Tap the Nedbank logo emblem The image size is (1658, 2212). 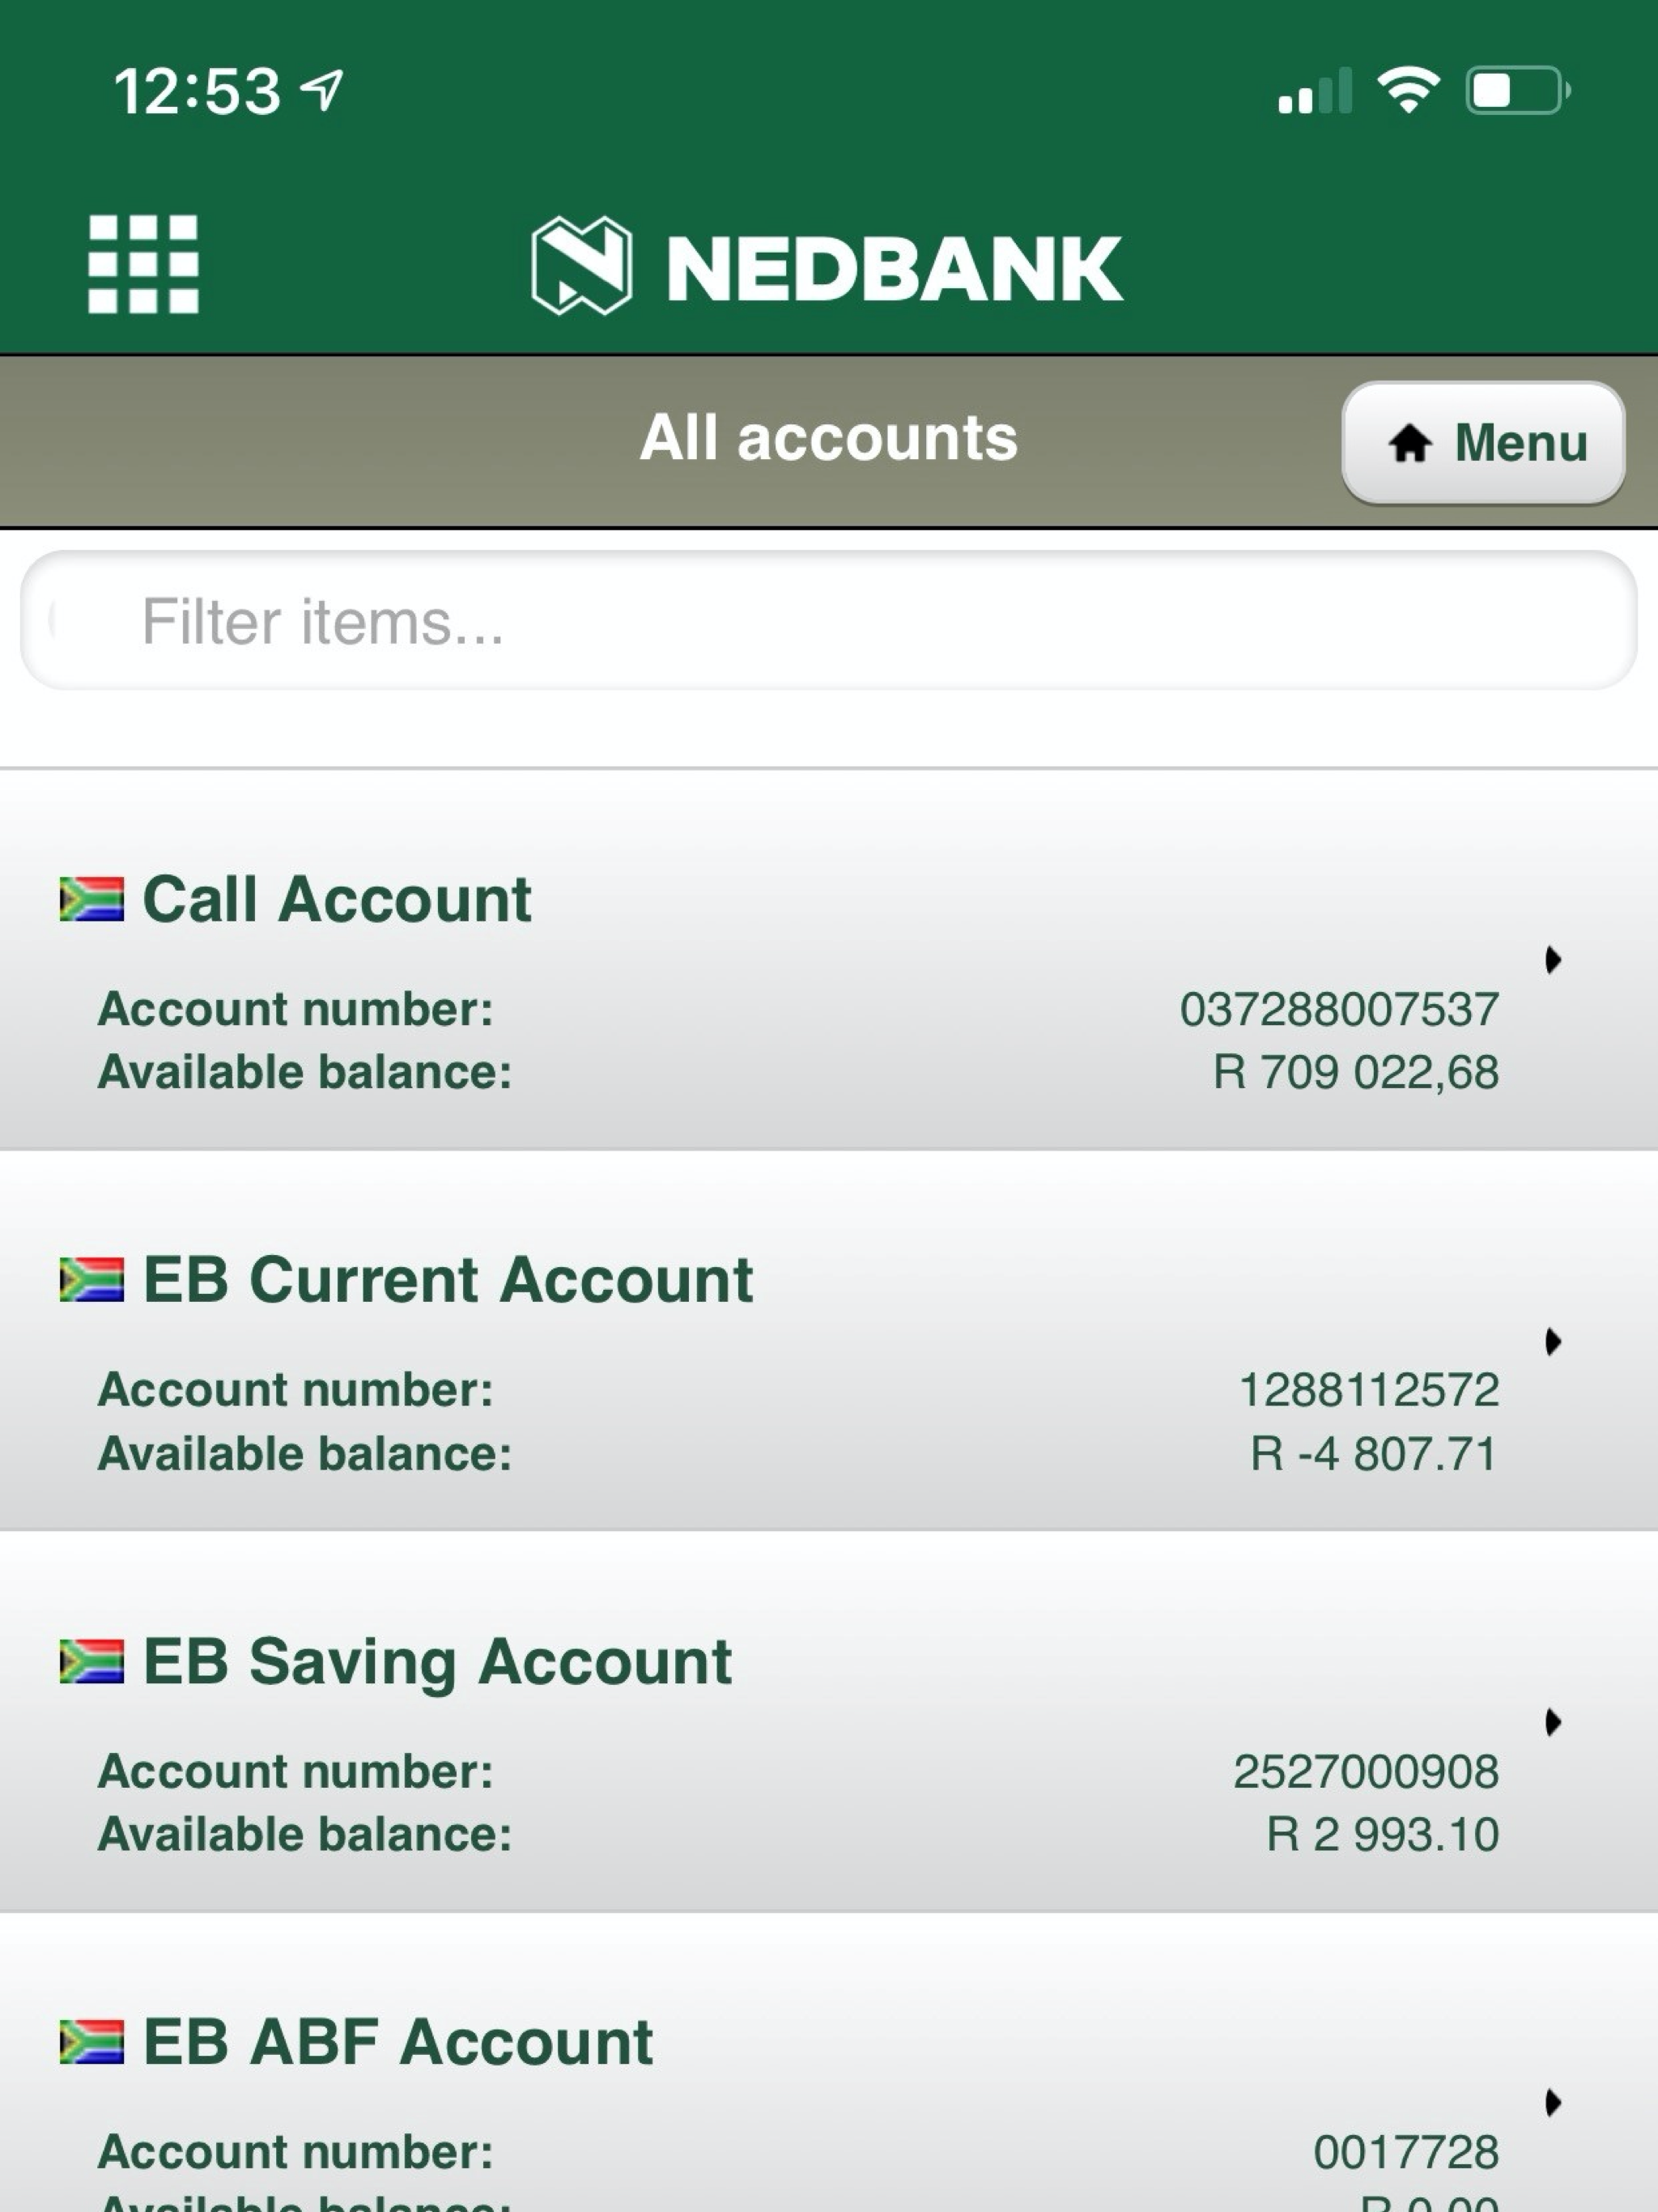click(581, 266)
